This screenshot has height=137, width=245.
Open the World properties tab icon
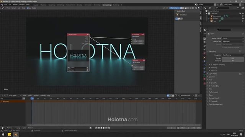[204, 53]
